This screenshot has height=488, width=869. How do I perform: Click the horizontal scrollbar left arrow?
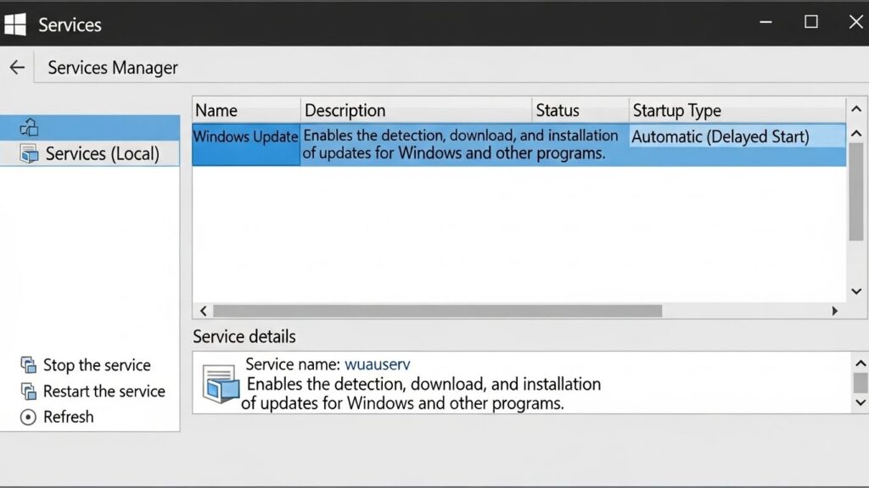click(204, 311)
